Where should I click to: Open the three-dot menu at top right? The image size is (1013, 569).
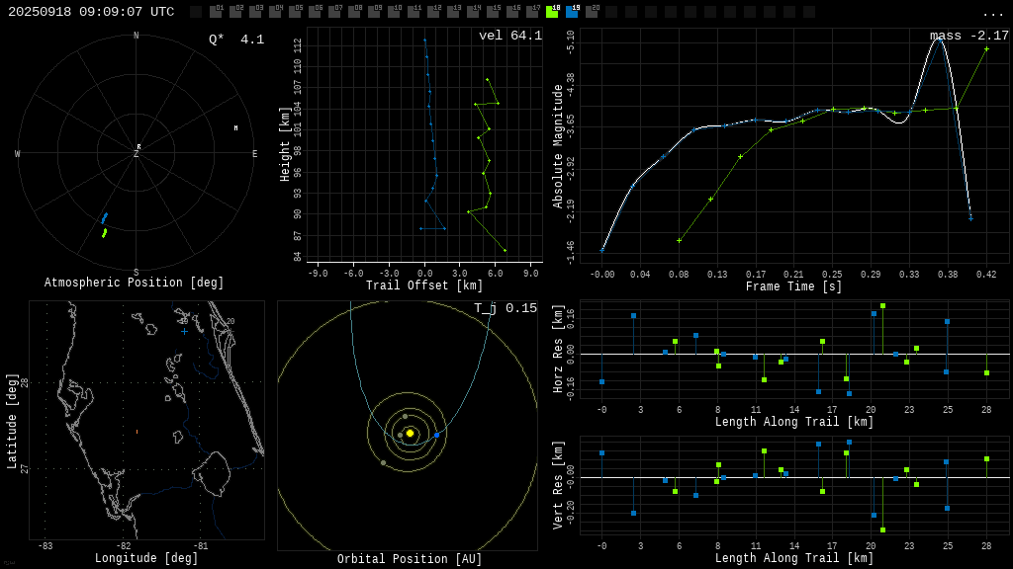(x=992, y=13)
